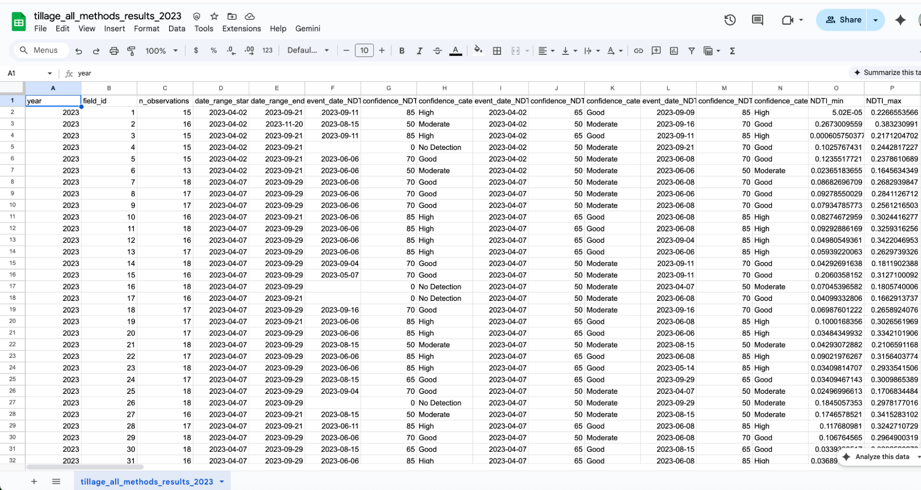Select the paint format roller icon
The height and width of the screenshot is (490, 921).
point(132,51)
